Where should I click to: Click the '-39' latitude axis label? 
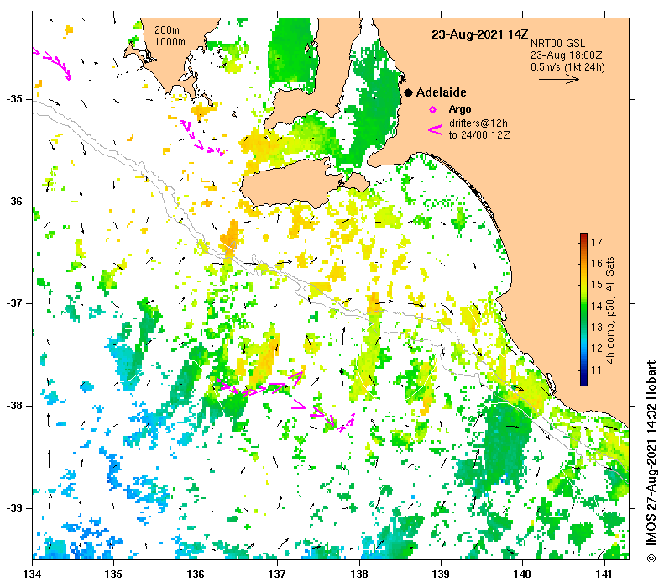pos(14,507)
